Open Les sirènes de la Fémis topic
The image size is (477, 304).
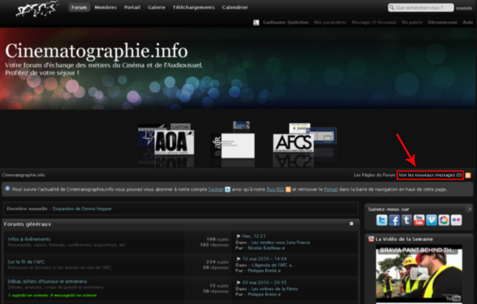274,289
